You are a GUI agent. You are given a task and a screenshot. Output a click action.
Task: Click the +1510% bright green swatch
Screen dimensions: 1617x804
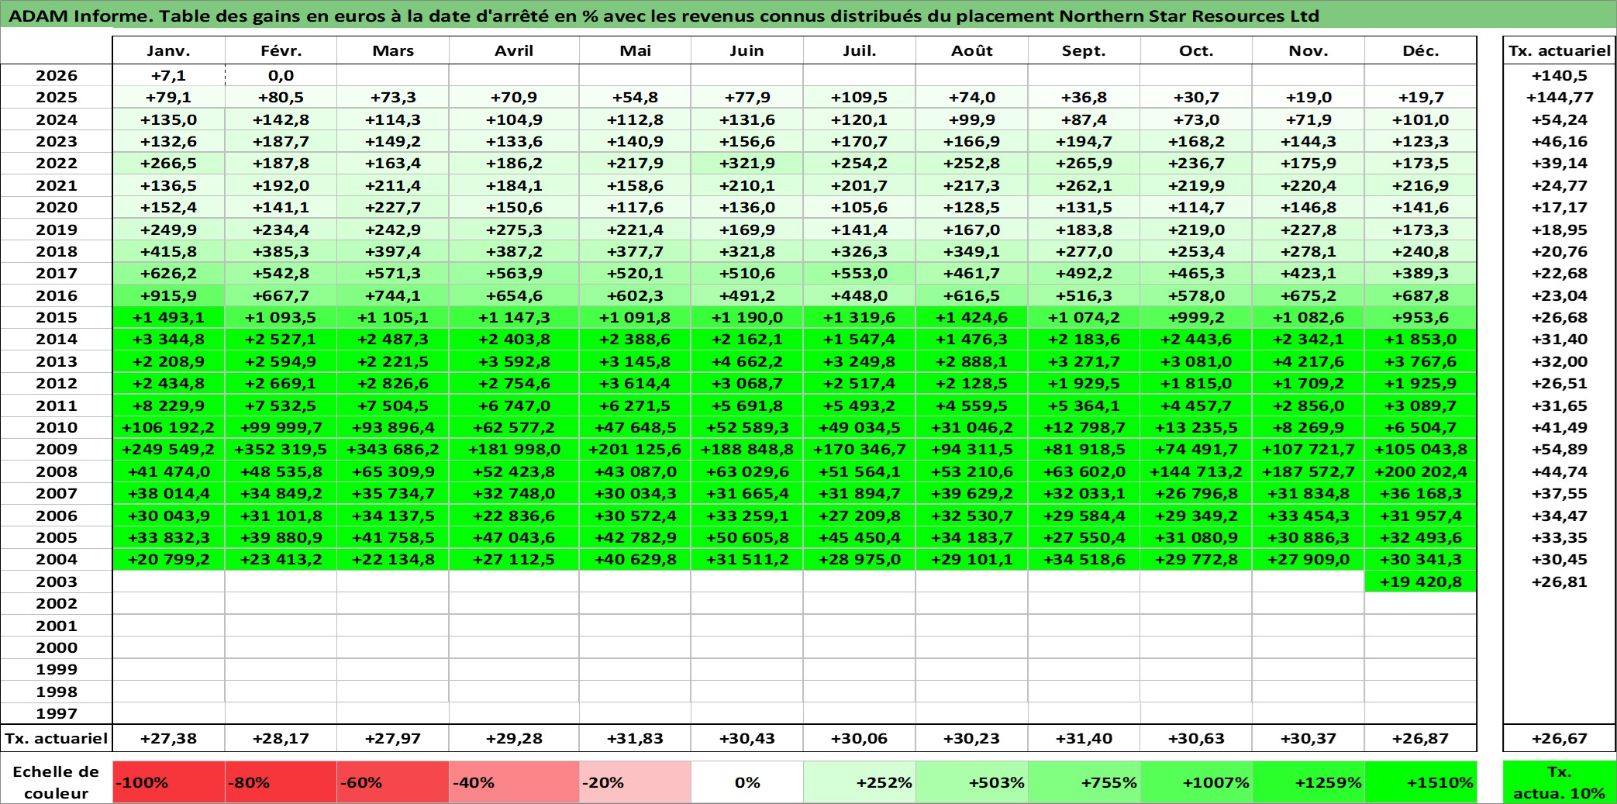[1421, 782]
